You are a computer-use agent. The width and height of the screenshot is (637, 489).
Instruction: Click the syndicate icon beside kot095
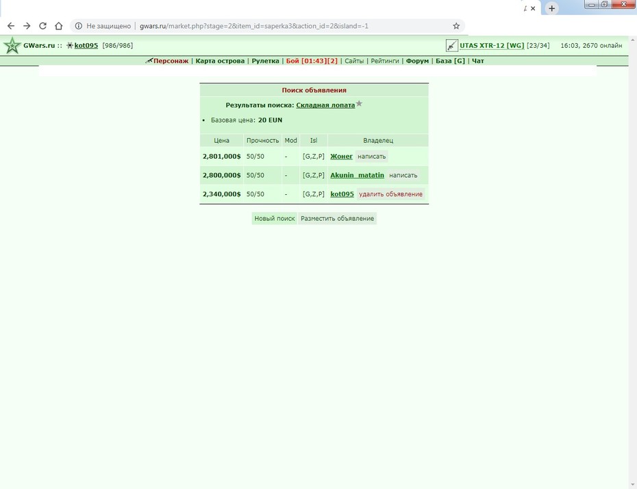coord(69,45)
